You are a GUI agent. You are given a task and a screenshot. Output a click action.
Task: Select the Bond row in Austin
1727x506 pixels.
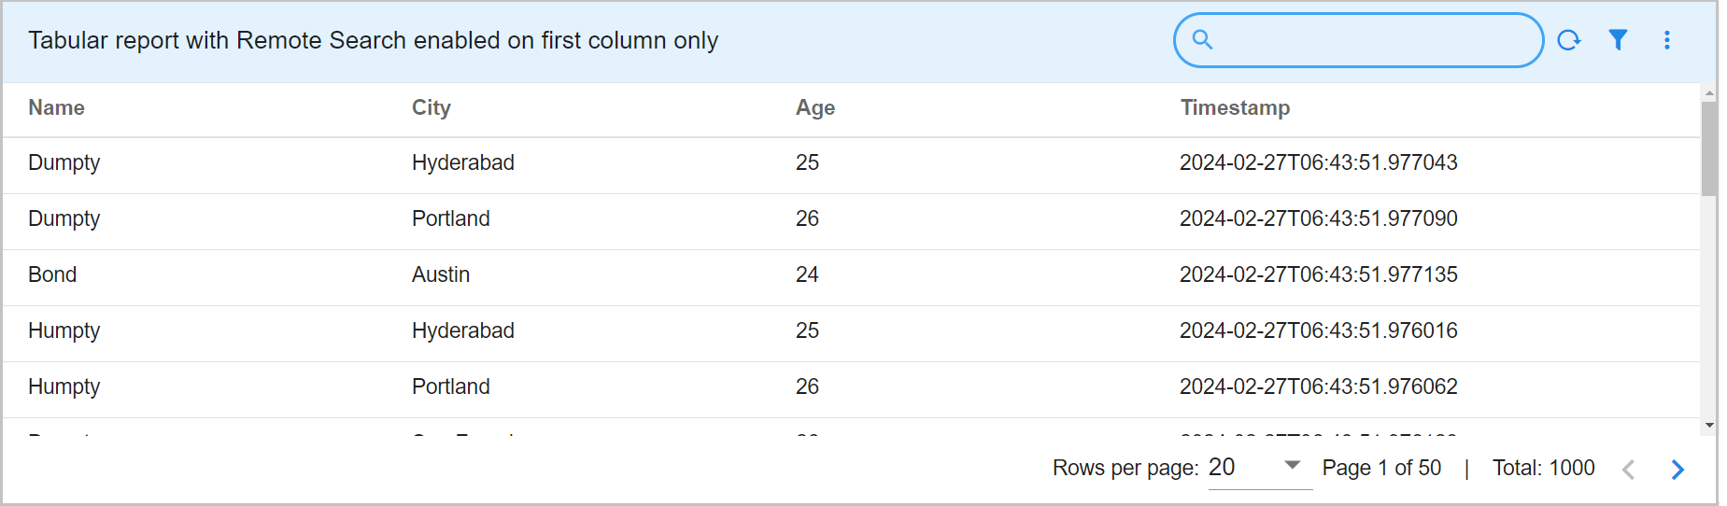(x=53, y=274)
